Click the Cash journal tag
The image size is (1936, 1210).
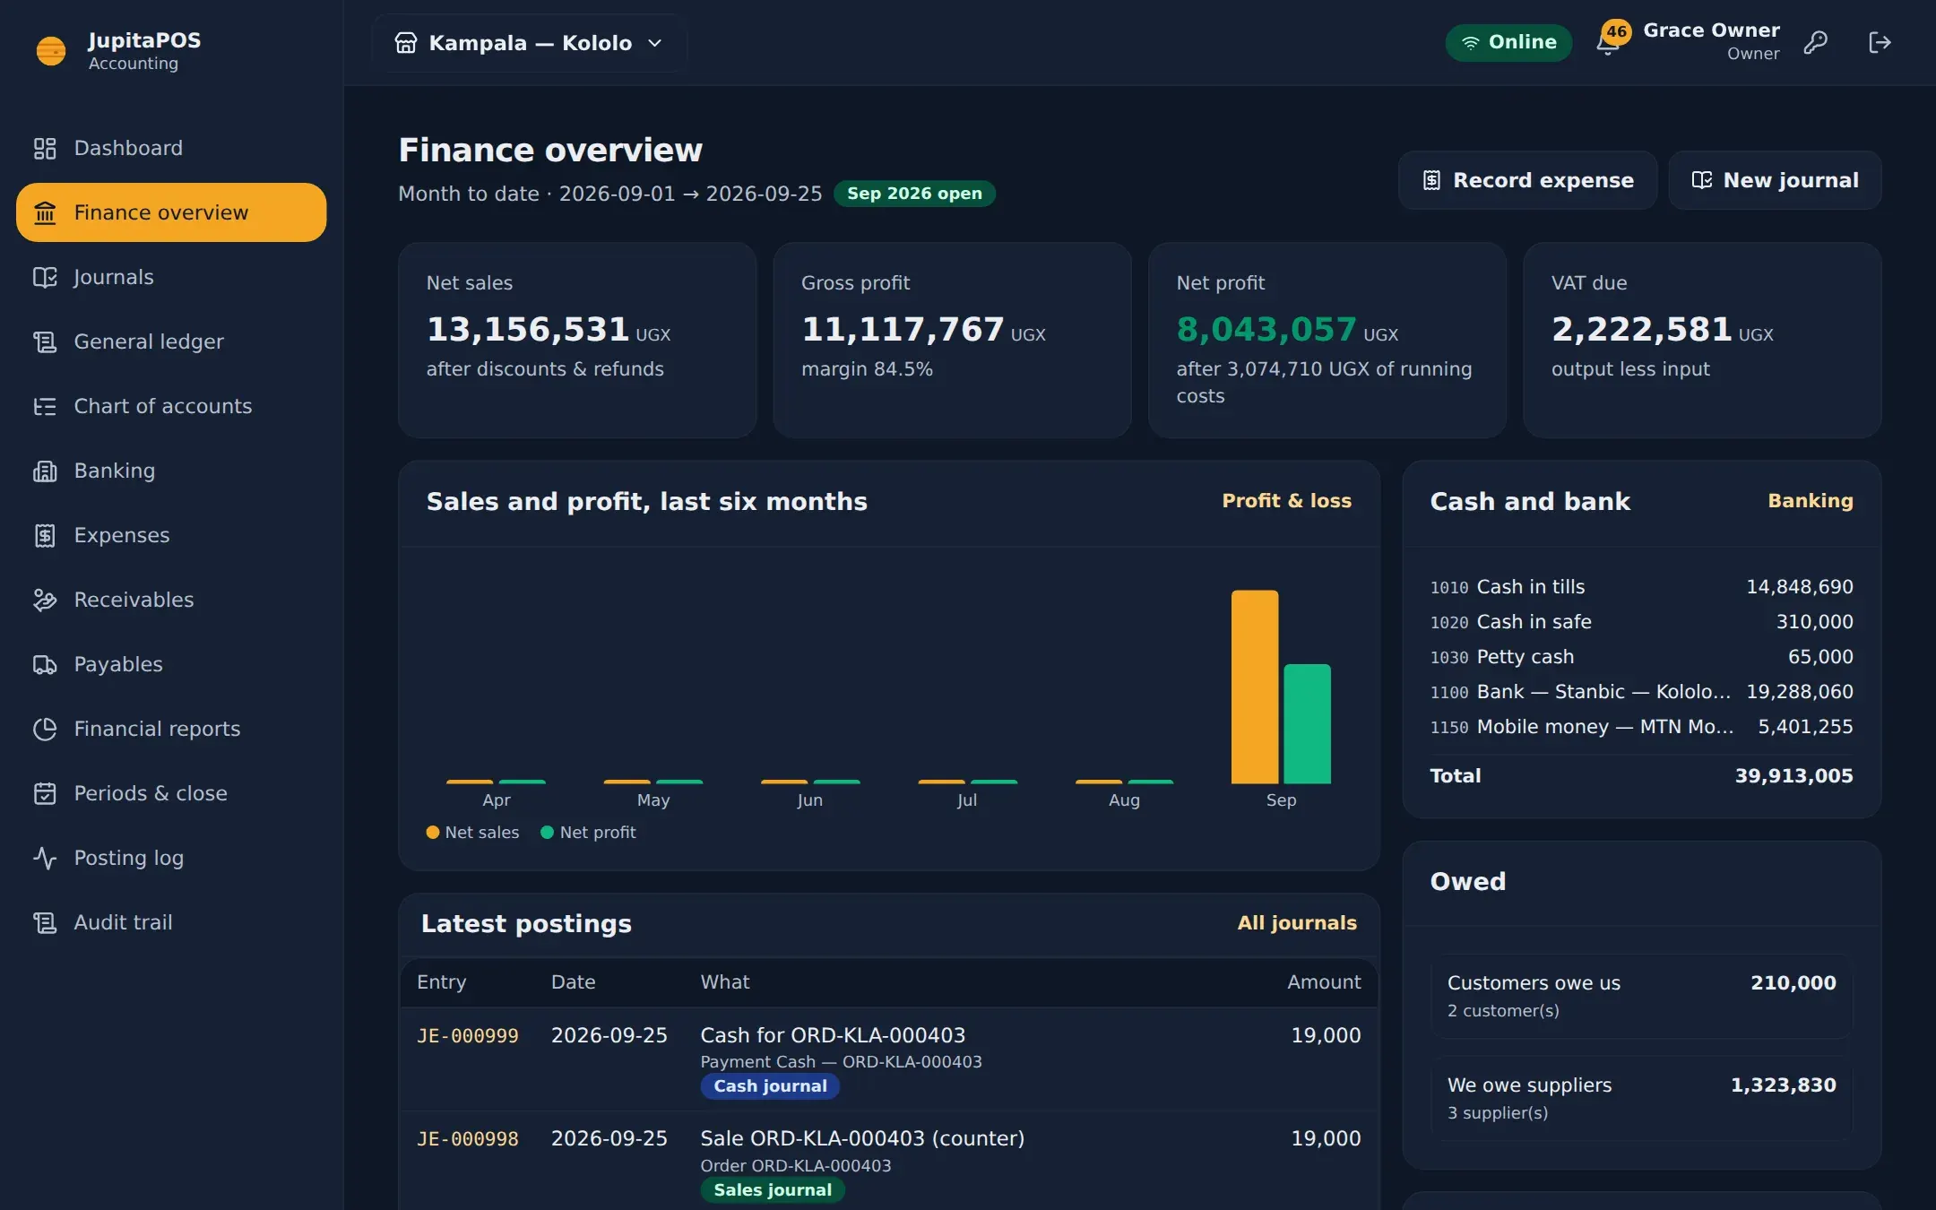pos(770,1086)
